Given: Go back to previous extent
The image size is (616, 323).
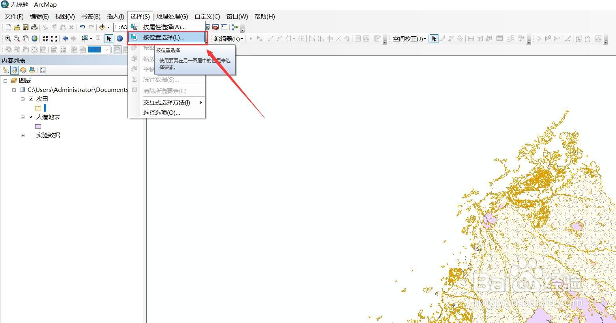Looking at the screenshot, I should coord(65,39).
